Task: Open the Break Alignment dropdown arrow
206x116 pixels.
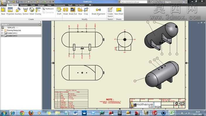Action: pyautogui.click(x=98, y=16)
